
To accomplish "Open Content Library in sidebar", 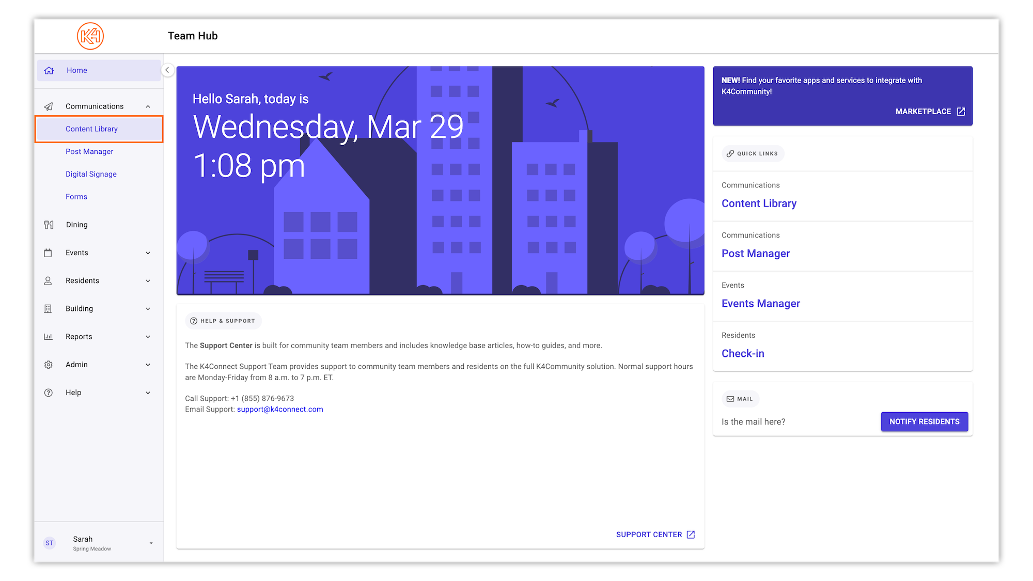I will point(99,129).
